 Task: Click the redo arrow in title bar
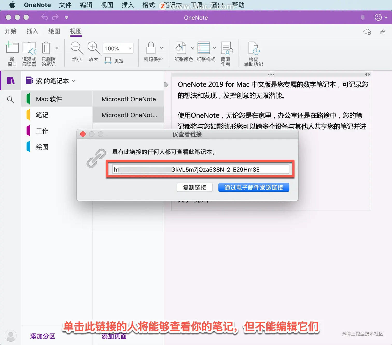tap(55, 17)
